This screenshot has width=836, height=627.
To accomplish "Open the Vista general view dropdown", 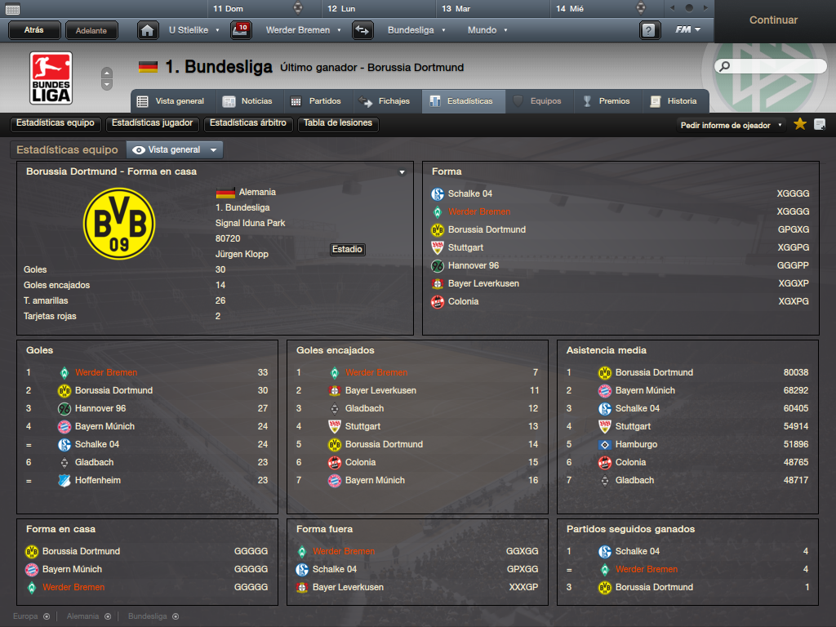I will click(175, 150).
